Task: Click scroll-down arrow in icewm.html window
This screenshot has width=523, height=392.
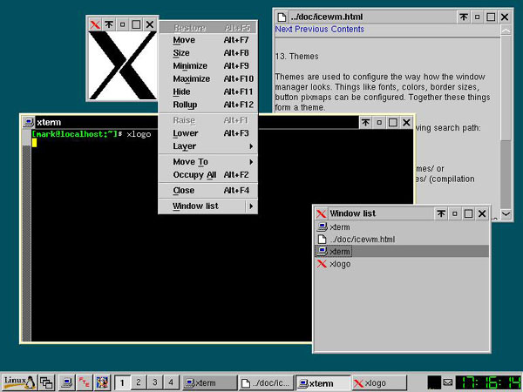Action: point(506,213)
